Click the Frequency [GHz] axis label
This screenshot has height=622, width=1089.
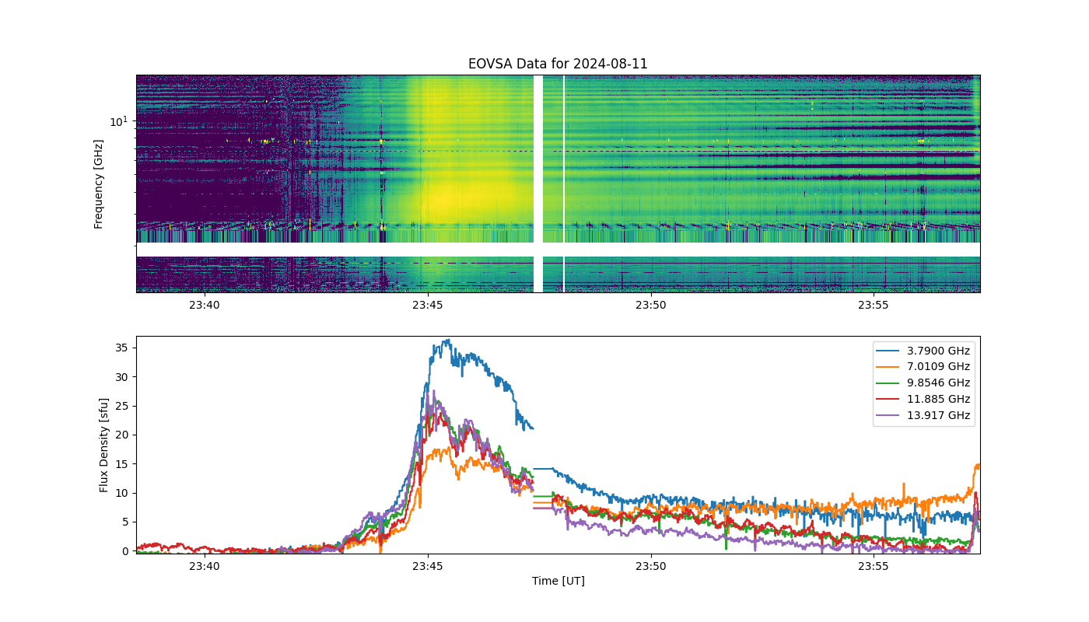99,183
